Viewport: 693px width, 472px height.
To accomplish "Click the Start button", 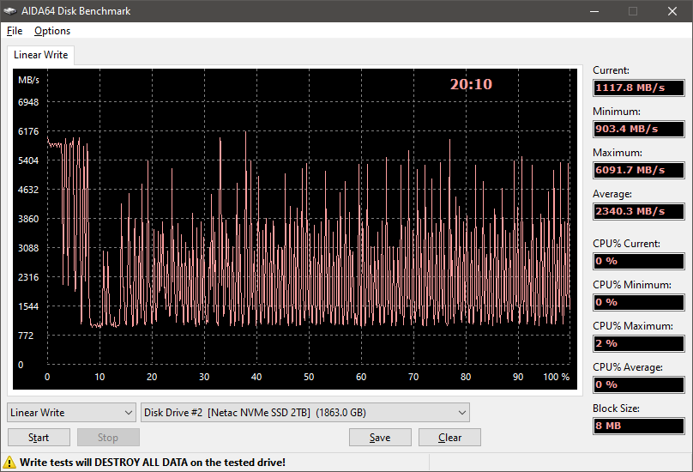I will coord(39,438).
